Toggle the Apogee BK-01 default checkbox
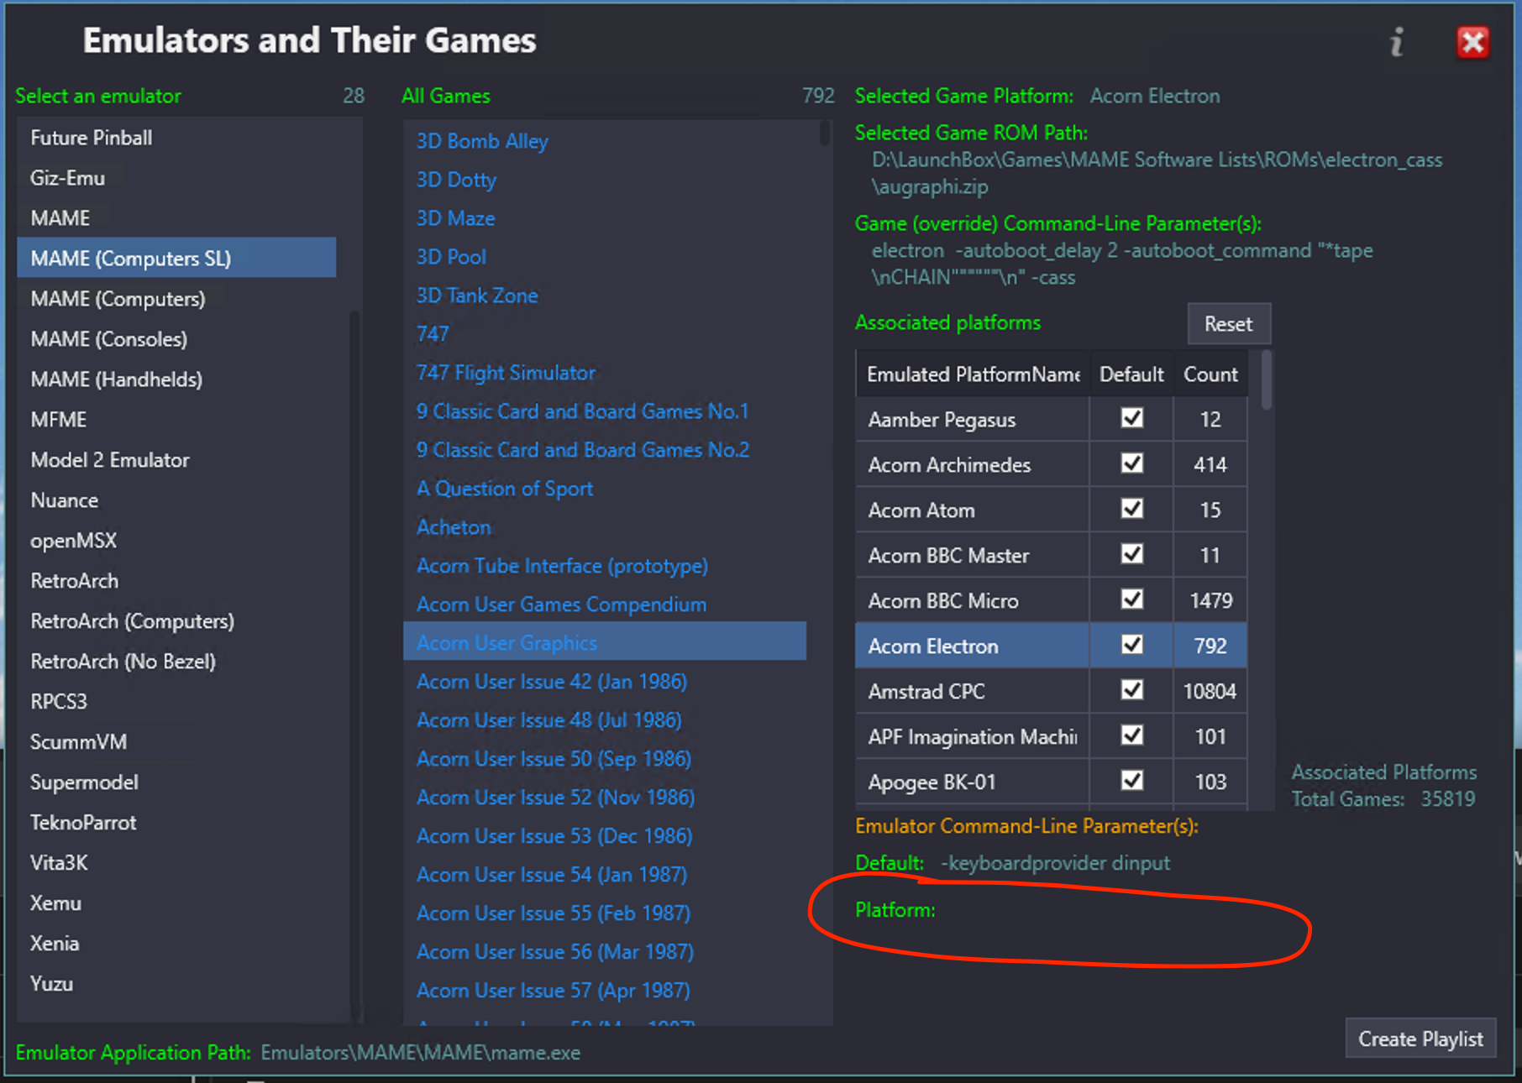1522x1083 pixels. [x=1131, y=781]
